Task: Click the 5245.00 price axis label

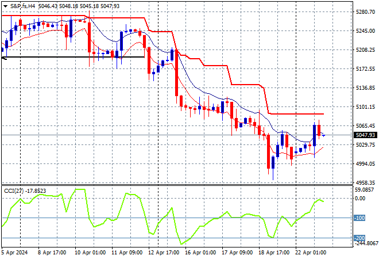Action: tap(365, 31)
